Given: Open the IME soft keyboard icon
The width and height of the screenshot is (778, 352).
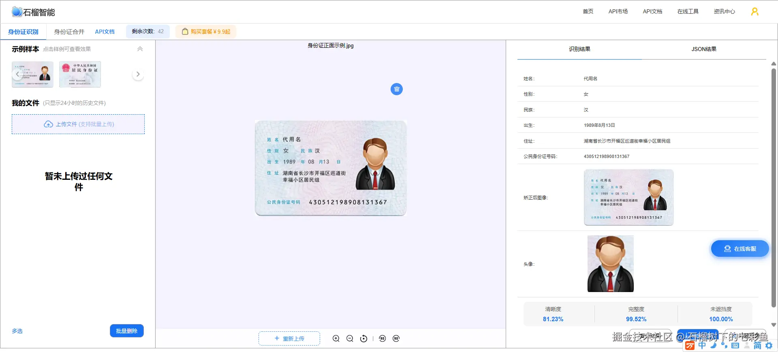Looking at the screenshot, I should [735, 346].
